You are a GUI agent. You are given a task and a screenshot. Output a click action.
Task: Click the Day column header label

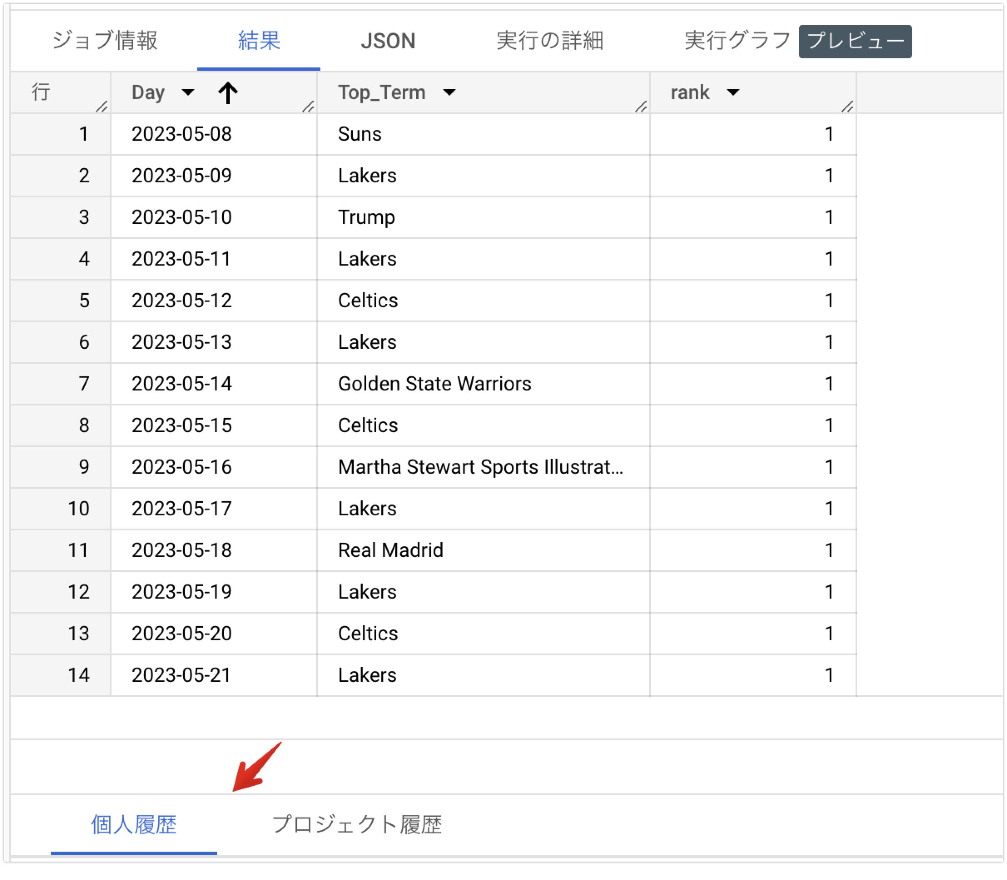(x=148, y=92)
